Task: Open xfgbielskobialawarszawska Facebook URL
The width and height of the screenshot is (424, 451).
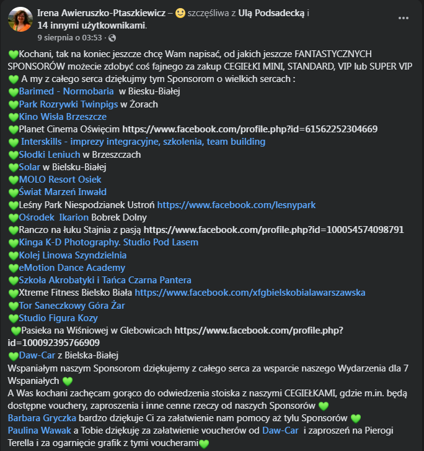Action: [250, 293]
